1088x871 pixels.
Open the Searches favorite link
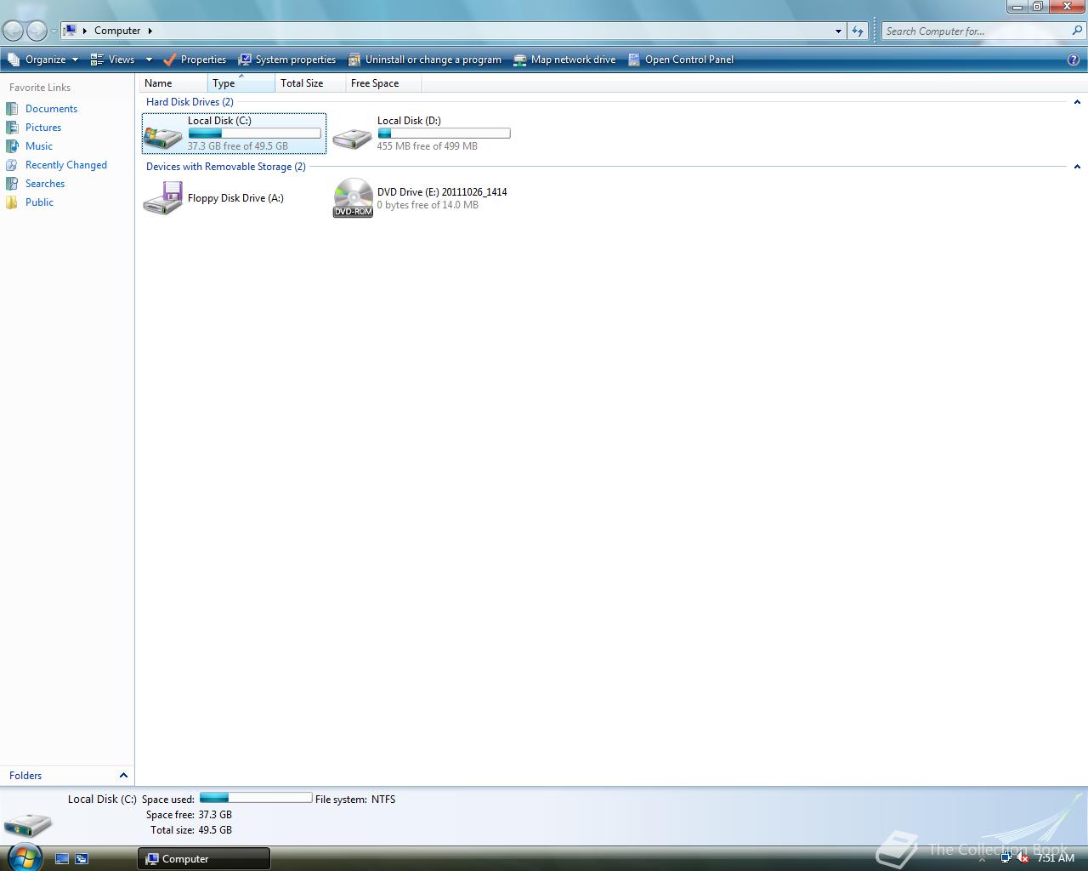click(x=45, y=184)
